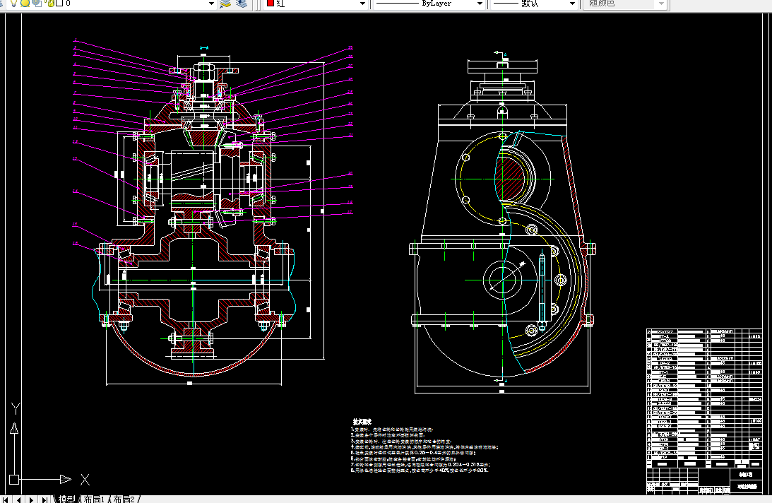Click Make Object's Layer Current icon
Viewport: 772px width, 503px height.
225,4
